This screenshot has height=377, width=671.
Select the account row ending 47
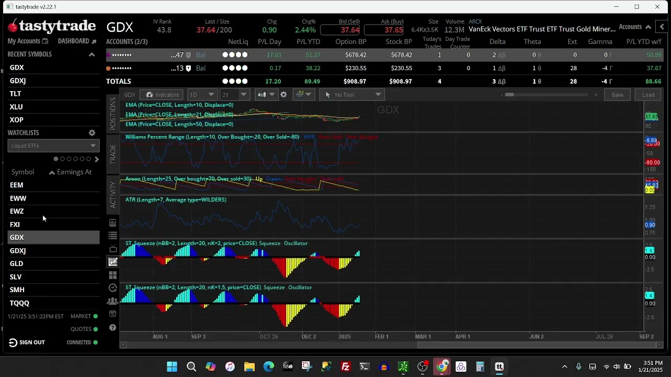tap(385, 55)
